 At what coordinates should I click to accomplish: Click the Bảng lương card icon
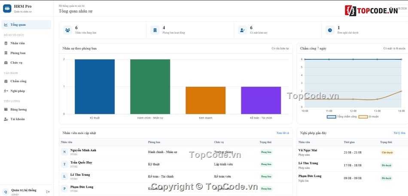6,109
